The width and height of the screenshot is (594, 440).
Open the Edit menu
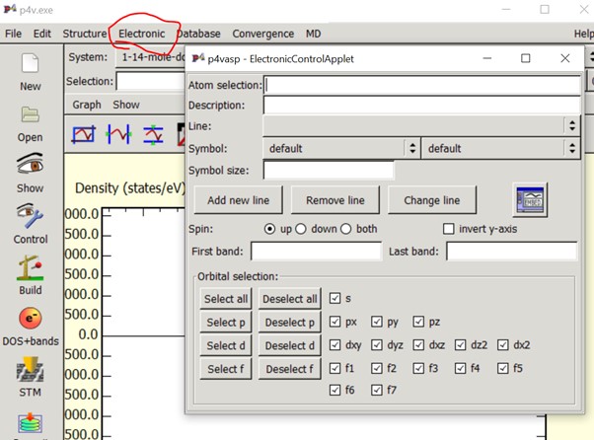tap(42, 34)
